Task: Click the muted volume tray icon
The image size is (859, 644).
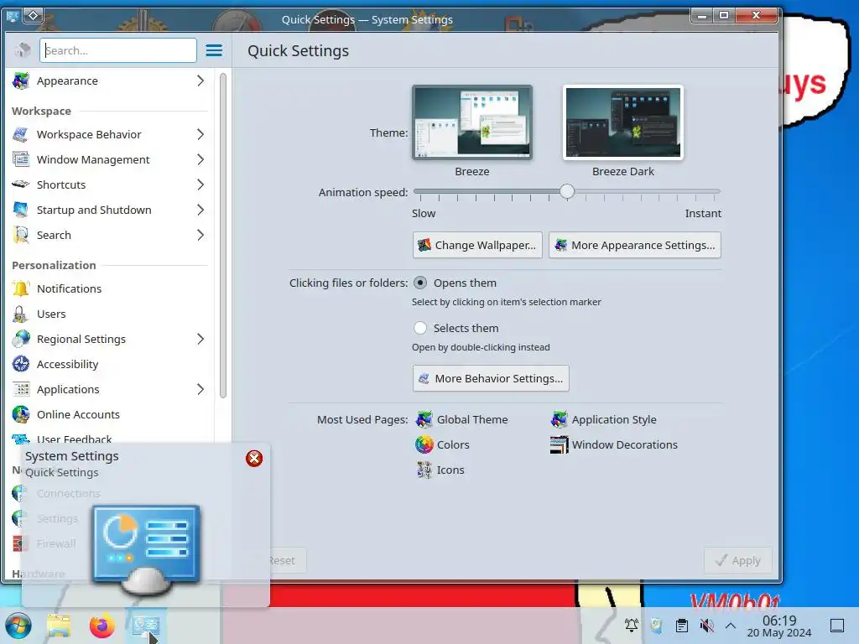Action: coord(706,625)
